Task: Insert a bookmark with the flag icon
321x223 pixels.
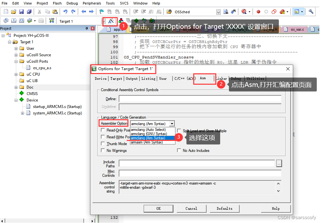Action: pos(101,12)
